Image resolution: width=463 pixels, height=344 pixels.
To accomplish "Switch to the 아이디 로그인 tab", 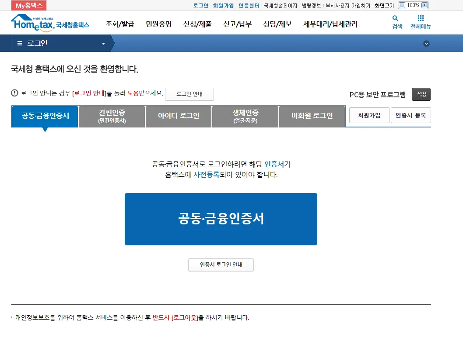I will [179, 116].
